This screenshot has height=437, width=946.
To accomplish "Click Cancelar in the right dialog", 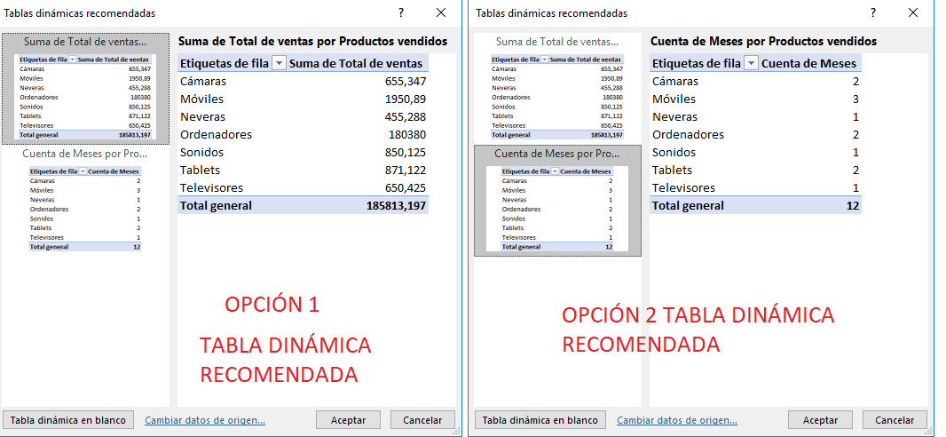I will pyautogui.click(x=895, y=420).
